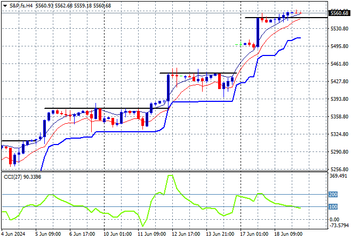Click the 10 Jun 01:00 time label
Screen dimensions: 352x240
coord(117,234)
